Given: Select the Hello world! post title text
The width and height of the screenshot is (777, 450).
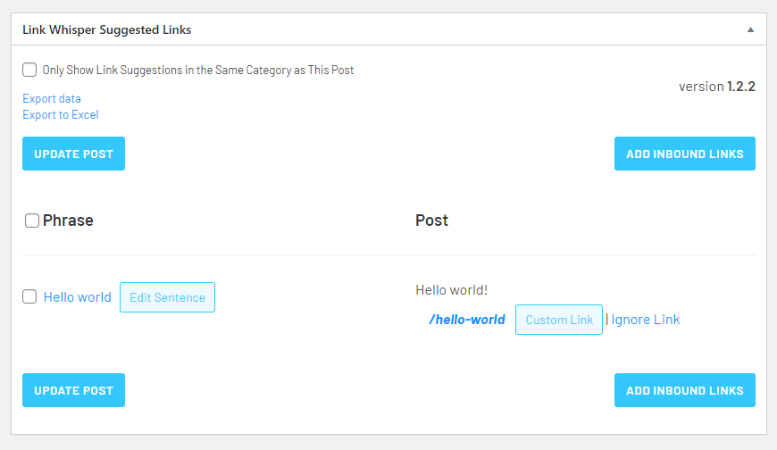Looking at the screenshot, I should coord(451,290).
